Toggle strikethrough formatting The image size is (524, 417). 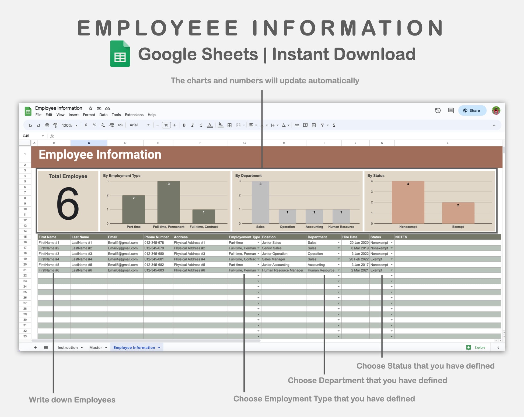click(201, 125)
